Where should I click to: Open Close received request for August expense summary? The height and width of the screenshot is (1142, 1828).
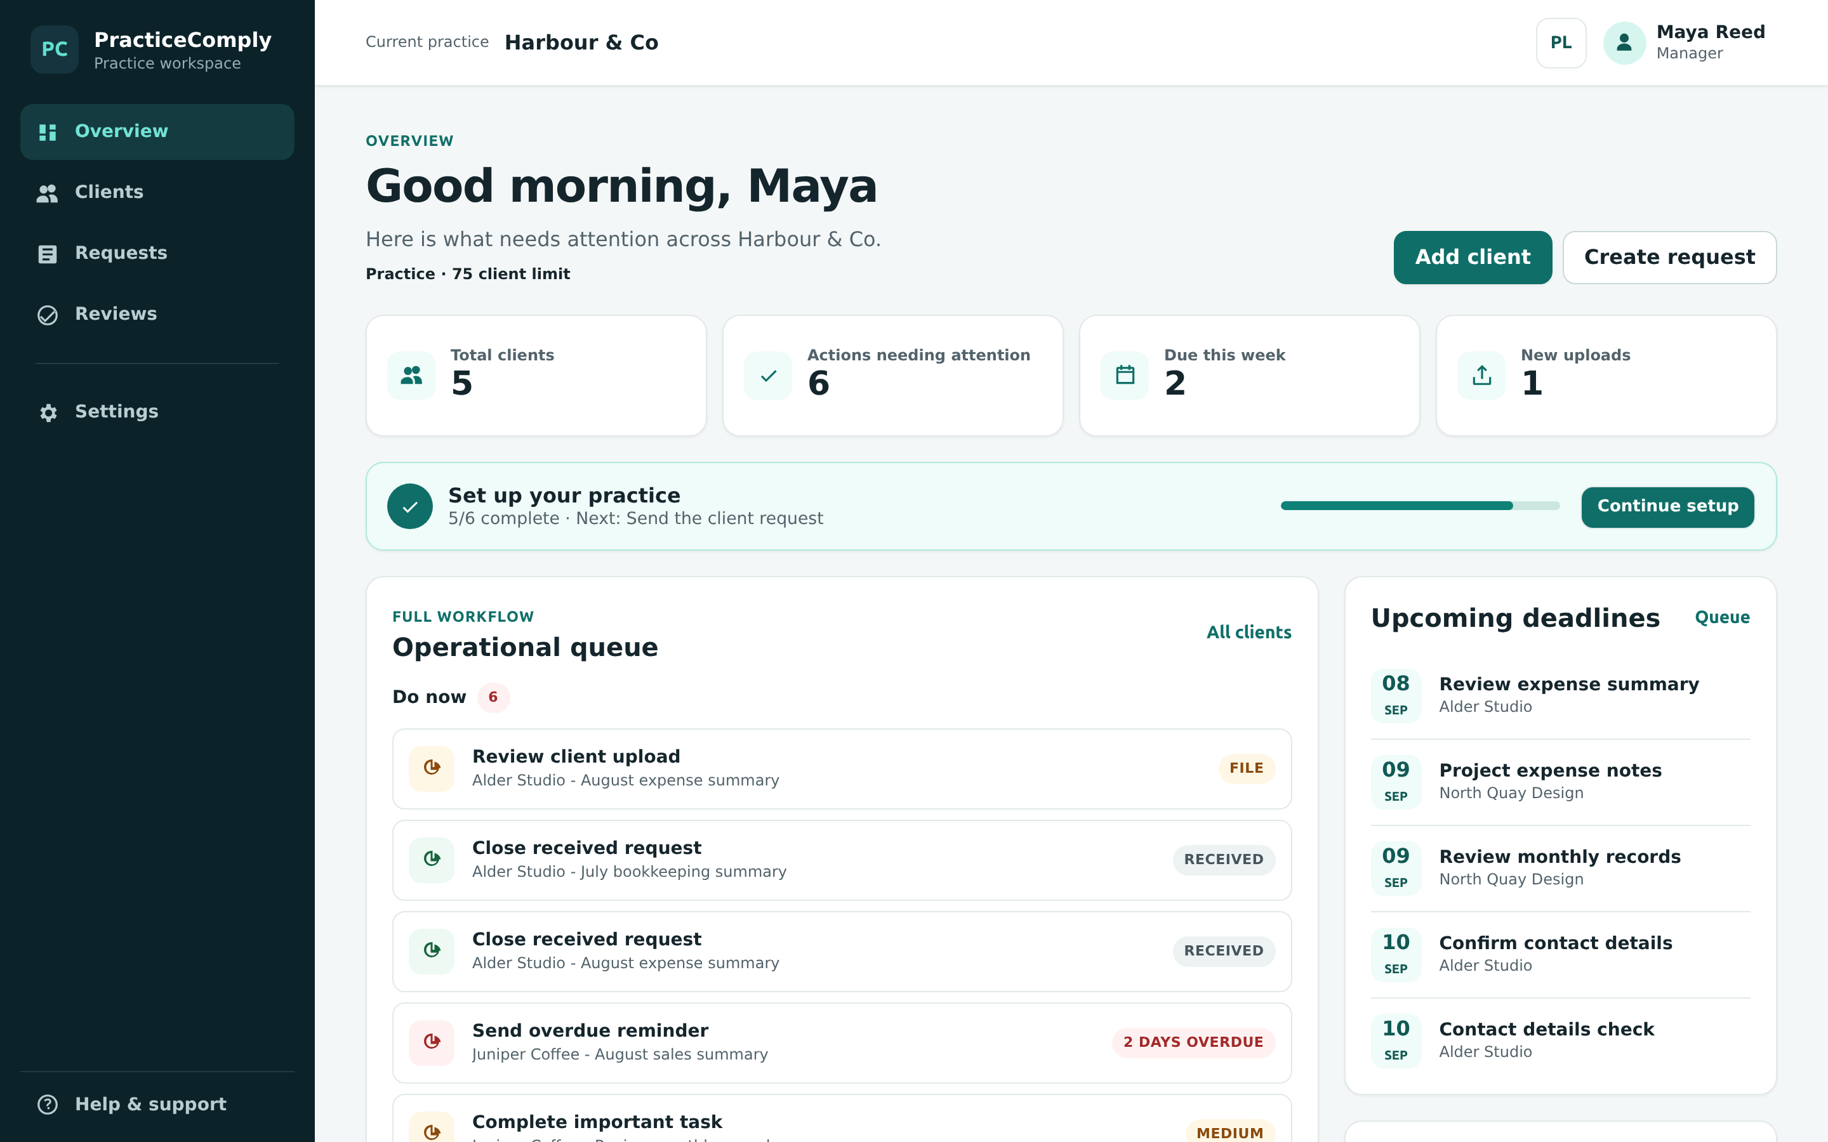pos(842,952)
